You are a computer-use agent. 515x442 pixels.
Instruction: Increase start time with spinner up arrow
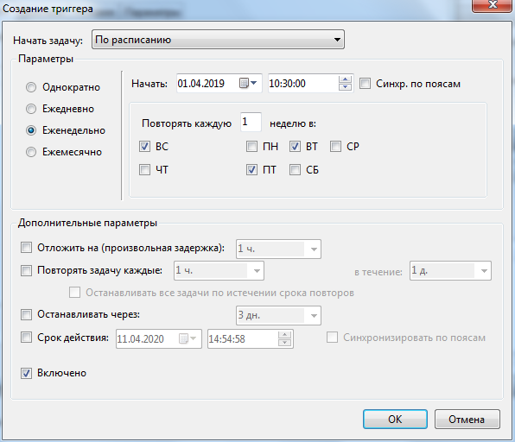point(345,79)
